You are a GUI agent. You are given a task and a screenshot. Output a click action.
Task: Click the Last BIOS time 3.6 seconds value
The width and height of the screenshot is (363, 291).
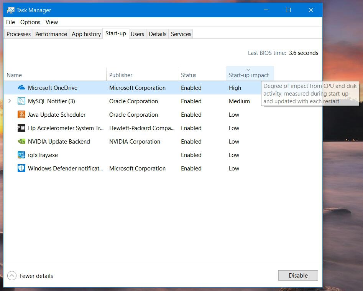[x=304, y=53]
